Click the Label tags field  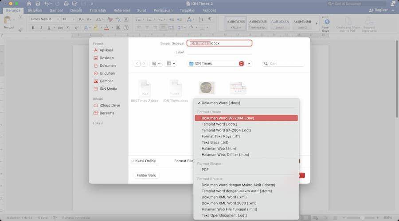point(219,52)
